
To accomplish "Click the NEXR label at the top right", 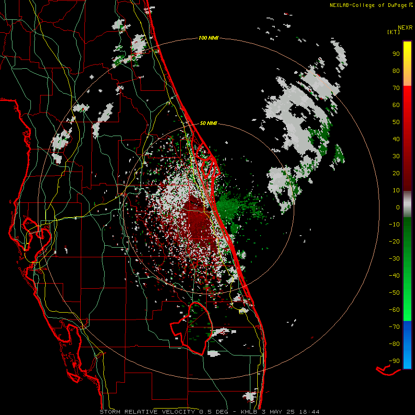I will (x=405, y=27).
